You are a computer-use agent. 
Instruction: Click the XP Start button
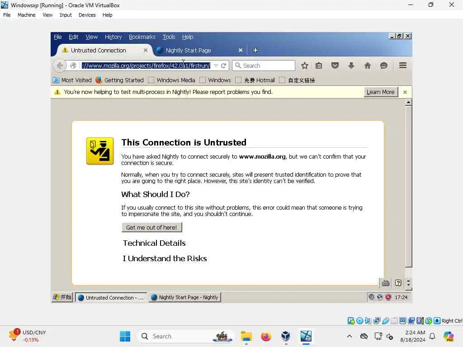[61, 297]
